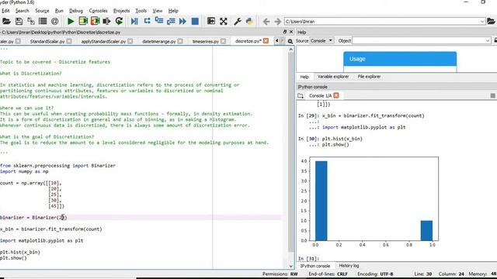This screenshot has height=279, width=497.
Task: Open the working directory path dropdown
Action: click(x=482, y=22)
